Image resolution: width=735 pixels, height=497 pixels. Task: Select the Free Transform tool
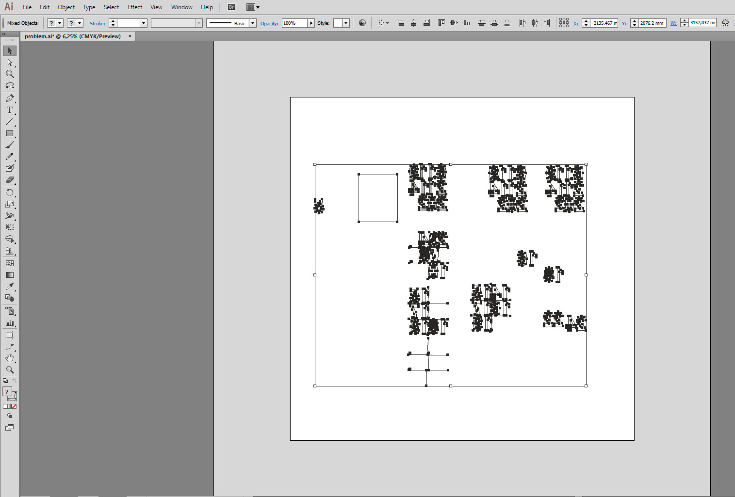point(10,227)
